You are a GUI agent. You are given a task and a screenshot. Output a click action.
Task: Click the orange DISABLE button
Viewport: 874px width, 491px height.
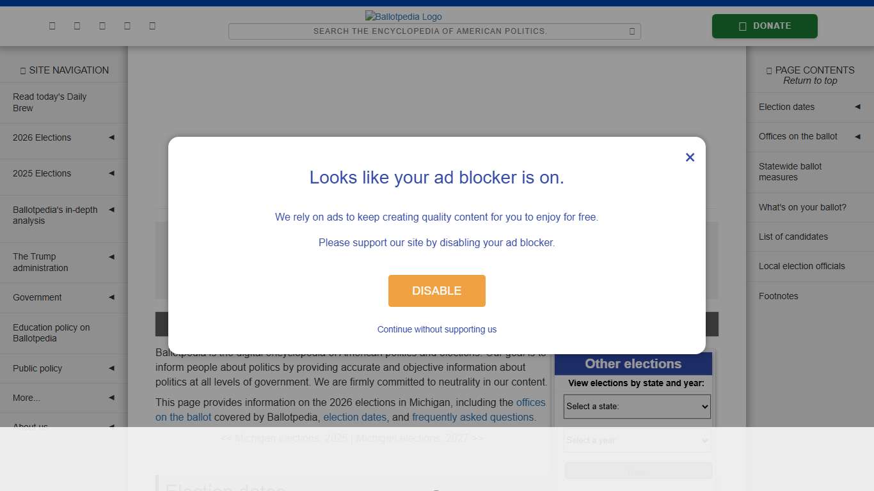pos(437,291)
